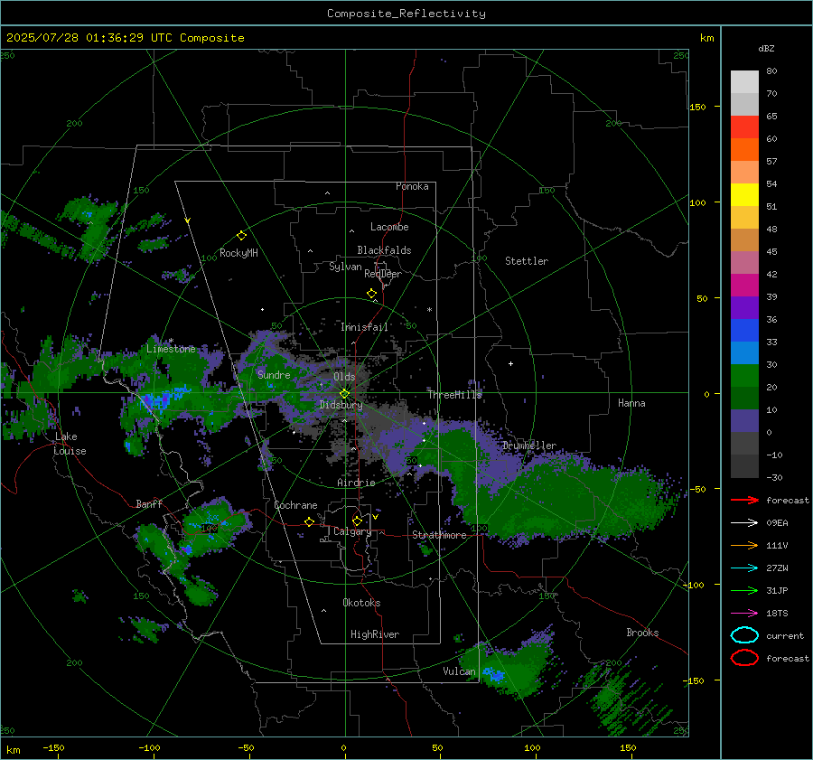The height and width of the screenshot is (760, 813).
Task: Click the yellow diamond marker above Calgary
Action: [x=357, y=521]
